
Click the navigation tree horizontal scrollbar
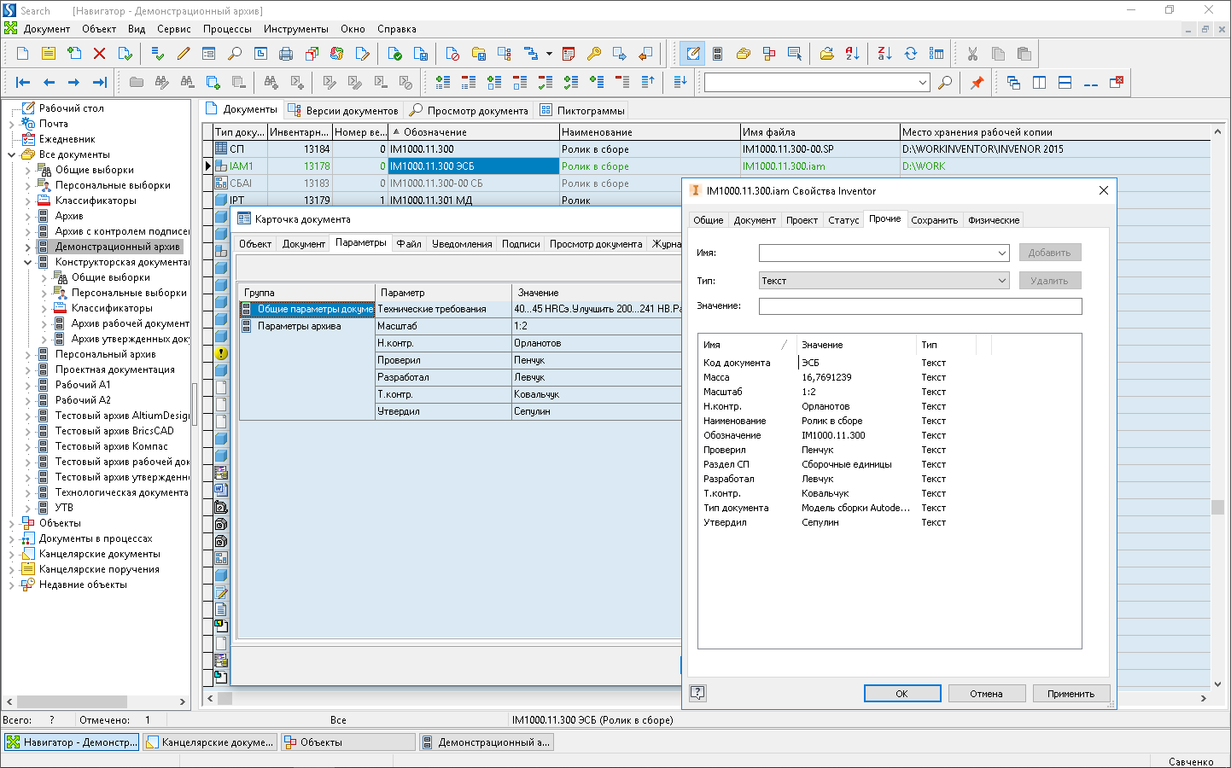coord(73,701)
